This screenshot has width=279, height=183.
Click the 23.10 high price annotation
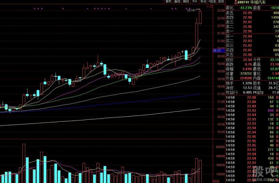[x=191, y=11]
